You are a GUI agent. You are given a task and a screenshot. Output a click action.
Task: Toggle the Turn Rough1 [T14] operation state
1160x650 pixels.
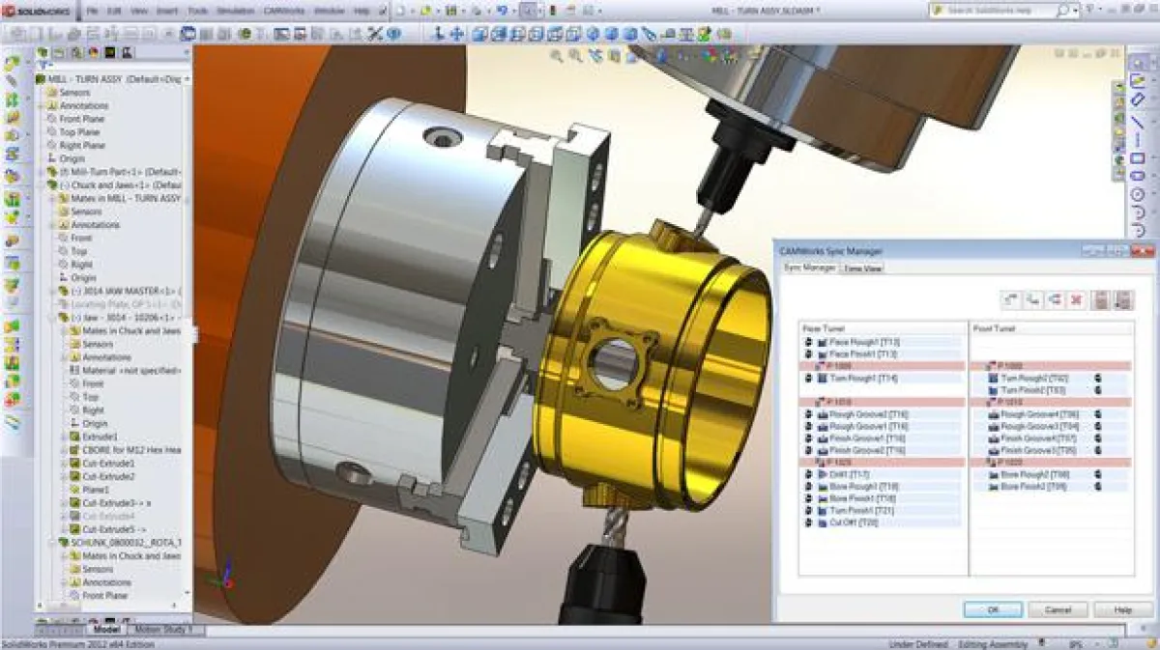[x=809, y=377]
